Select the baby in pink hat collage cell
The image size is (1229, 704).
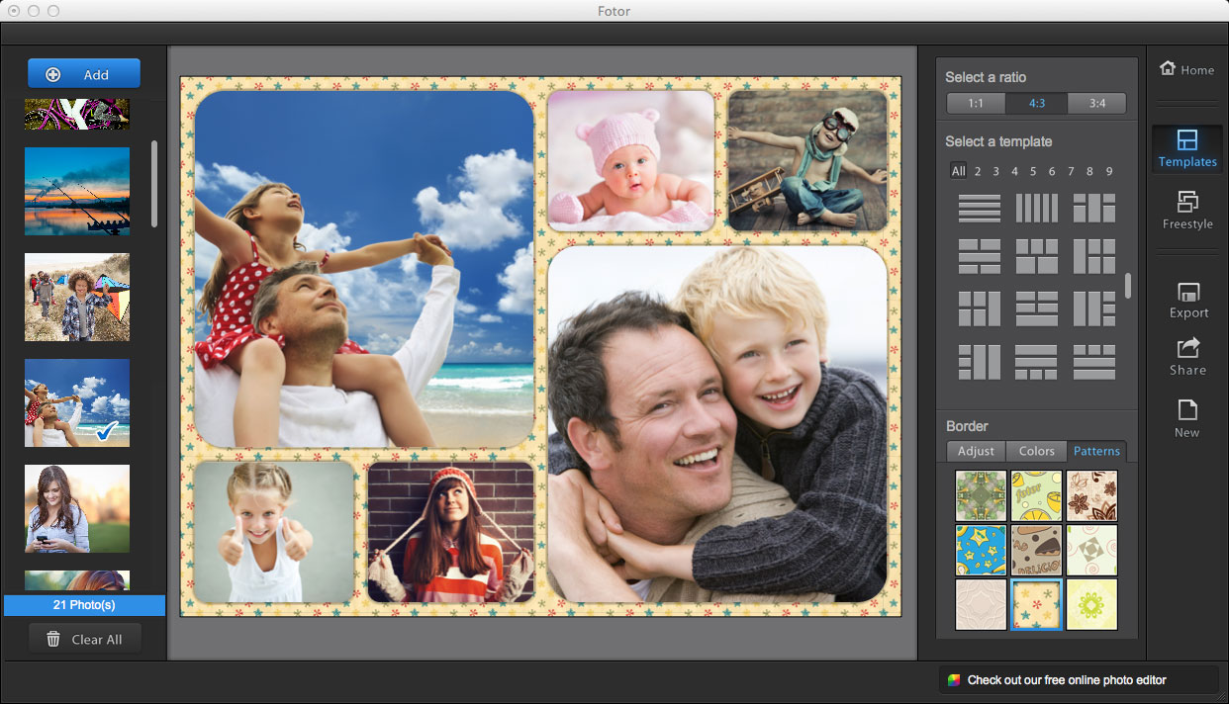click(x=631, y=160)
